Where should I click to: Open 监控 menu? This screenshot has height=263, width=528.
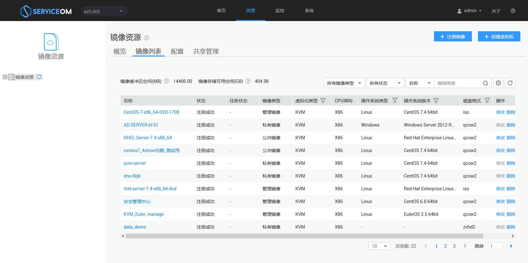(x=280, y=11)
